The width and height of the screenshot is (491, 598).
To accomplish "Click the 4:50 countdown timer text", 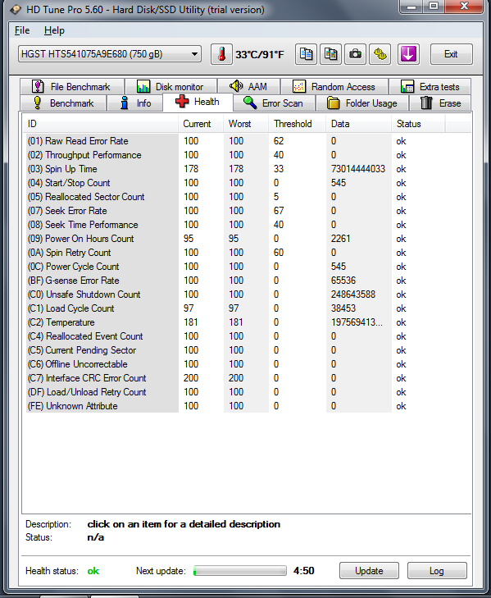I will point(304,571).
